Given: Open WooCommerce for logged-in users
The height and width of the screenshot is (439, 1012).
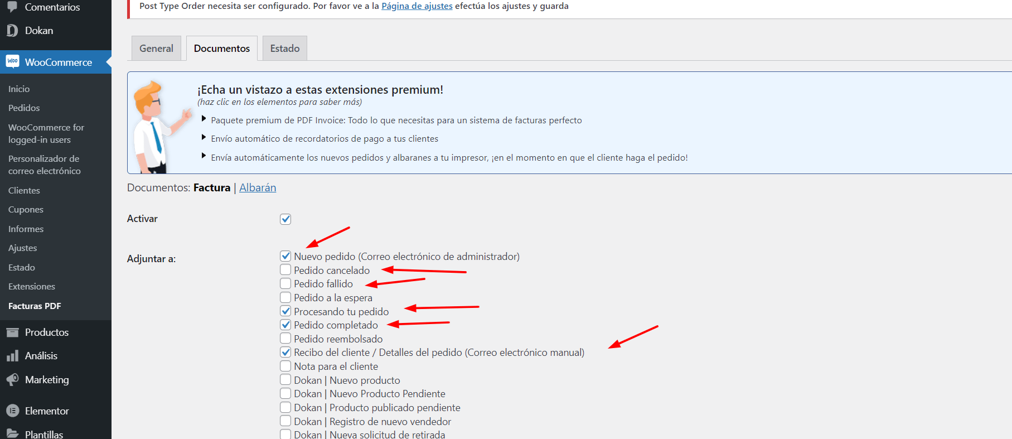Looking at the screenshot, I should [x=46, y=133].
